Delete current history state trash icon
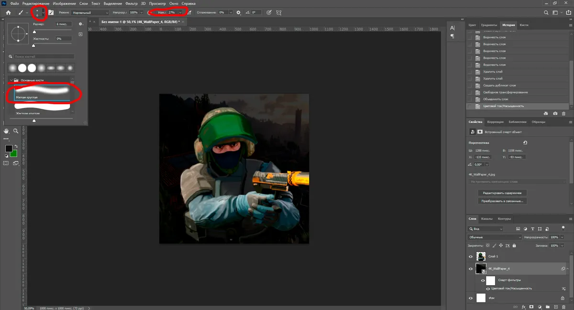The height and width of the screenshot is (310, 574). pos(563,114)
